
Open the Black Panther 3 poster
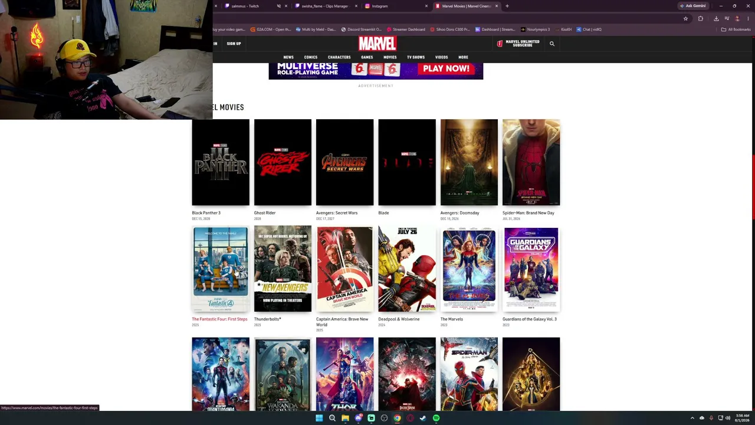tap(221, 162)
